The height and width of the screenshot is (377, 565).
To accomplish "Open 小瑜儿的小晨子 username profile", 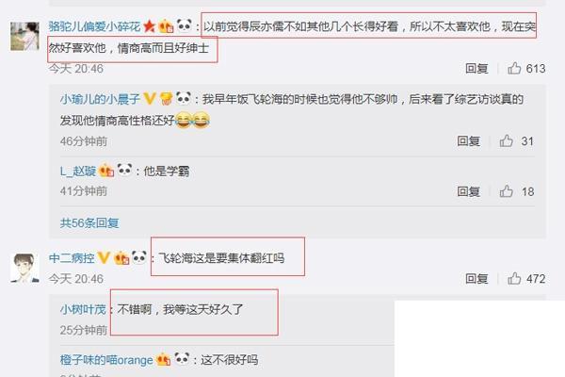I will 100,98.
